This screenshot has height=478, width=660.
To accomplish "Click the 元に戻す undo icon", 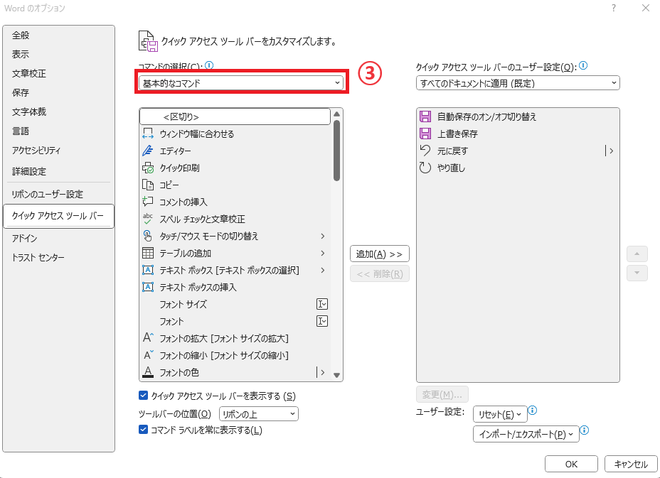I will (425, 151).
